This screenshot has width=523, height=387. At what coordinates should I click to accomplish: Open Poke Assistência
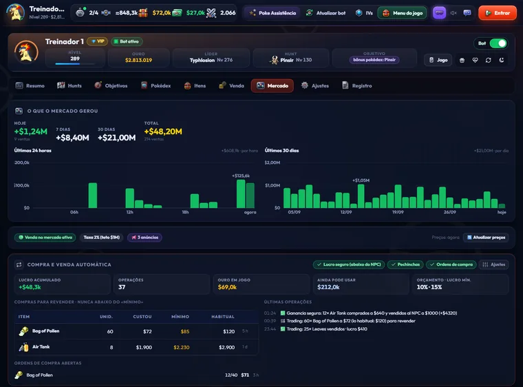[x=273, y=13]
